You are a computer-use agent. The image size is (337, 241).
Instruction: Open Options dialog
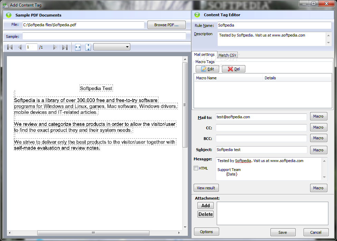tap(206, 232)
